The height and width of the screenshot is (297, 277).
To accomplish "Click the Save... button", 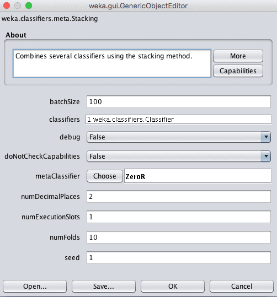I will (104, 287).
